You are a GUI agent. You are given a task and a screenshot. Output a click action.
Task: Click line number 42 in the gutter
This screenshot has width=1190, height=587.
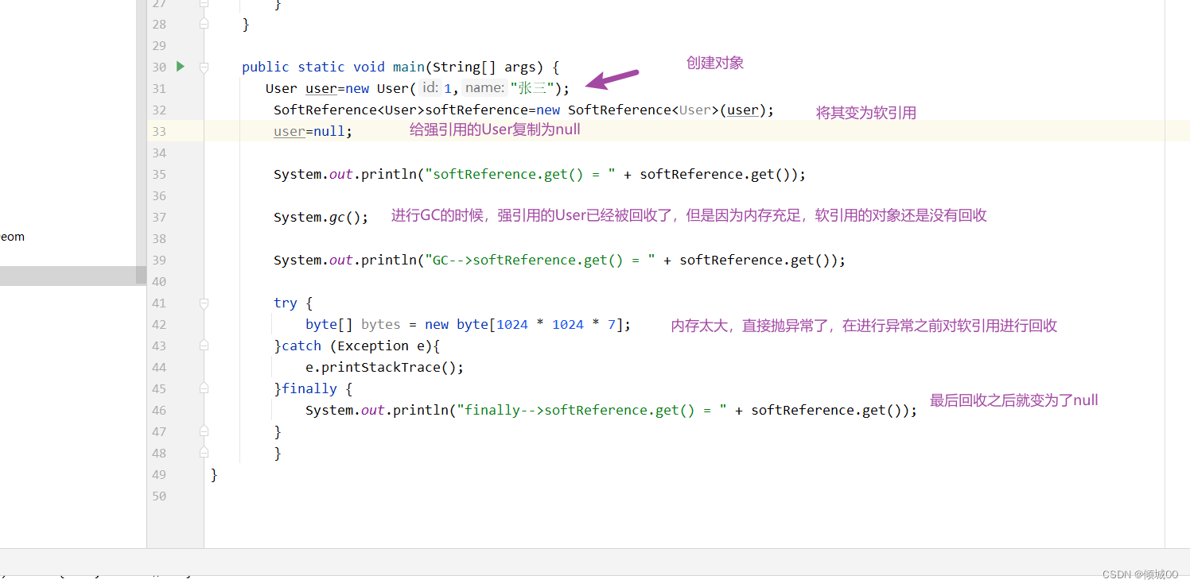[159, 325]
